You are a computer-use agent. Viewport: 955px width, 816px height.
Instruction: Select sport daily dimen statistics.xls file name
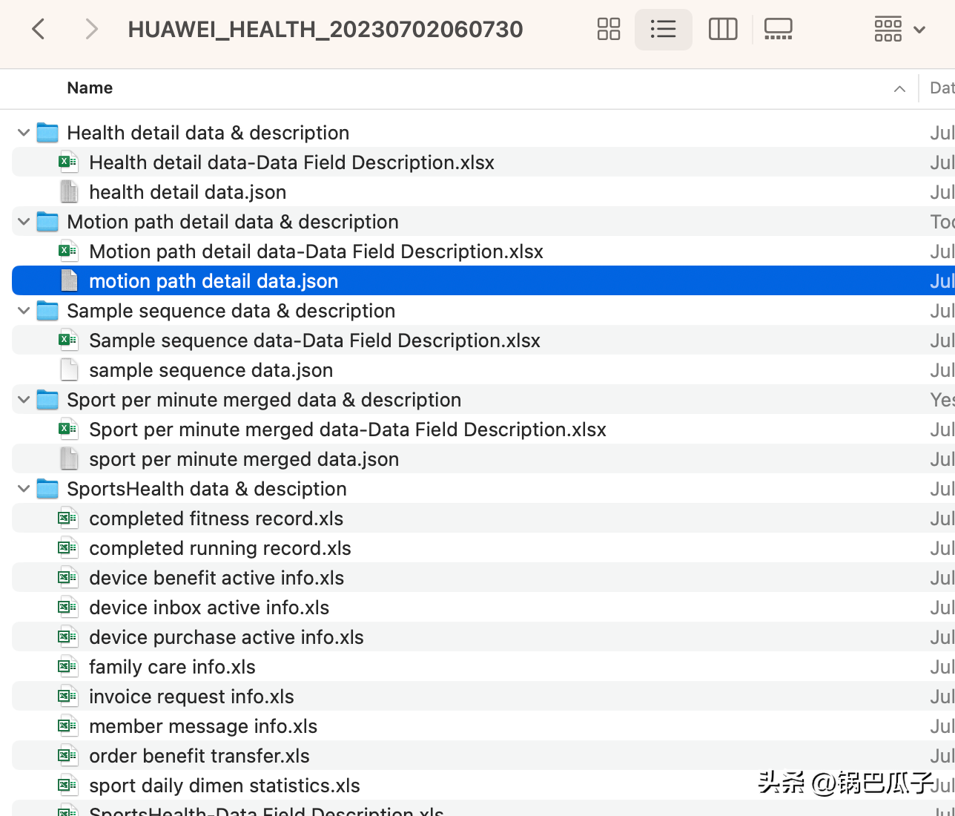(225, 786)
